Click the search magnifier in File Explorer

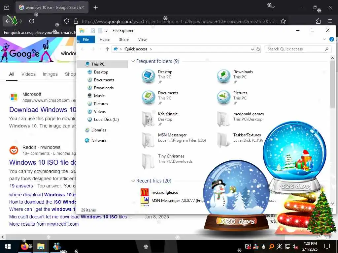[x=326, y=49]
